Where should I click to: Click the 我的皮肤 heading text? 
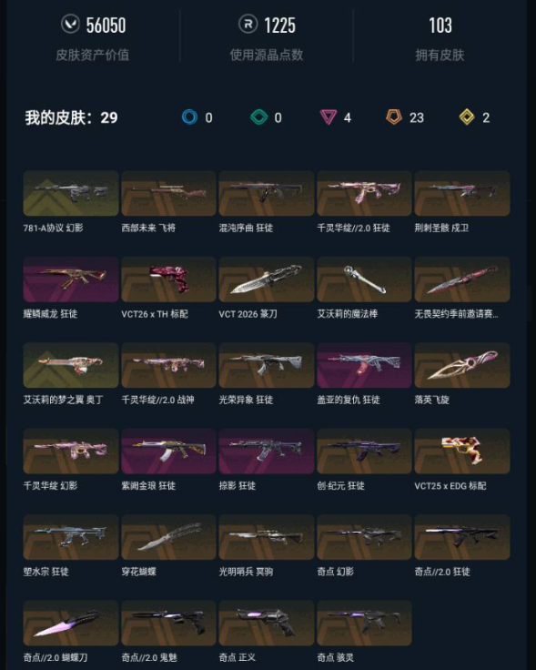59,117
